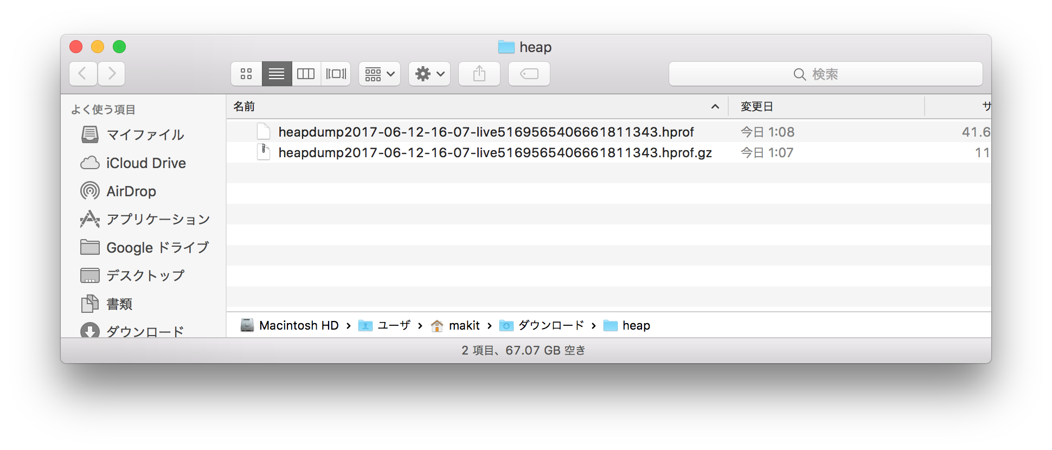Click the blank document icon of the .hprof file
The width and height of the screenshot is (1052, 450).
point(264,132)
